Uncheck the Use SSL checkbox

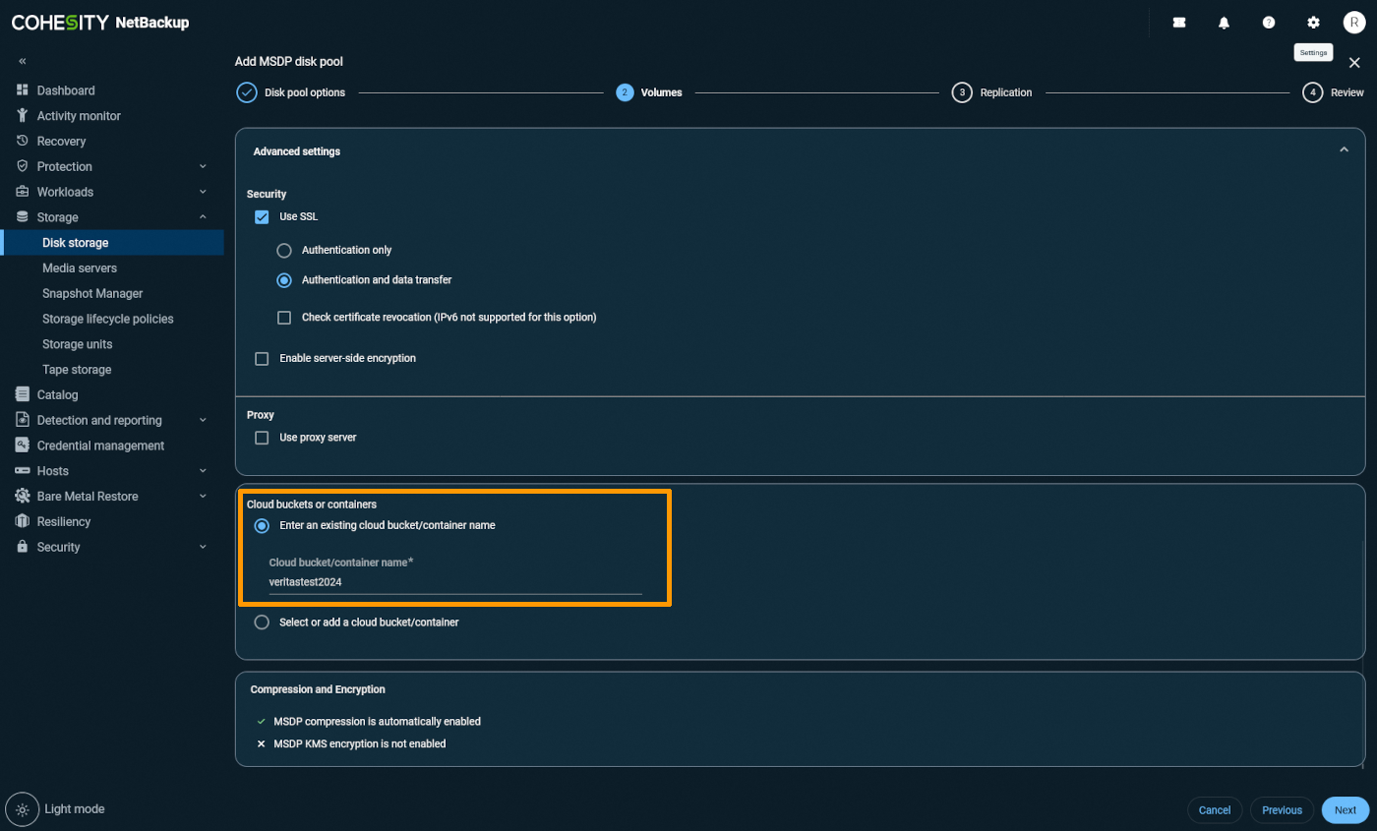[x=262, y=216]
